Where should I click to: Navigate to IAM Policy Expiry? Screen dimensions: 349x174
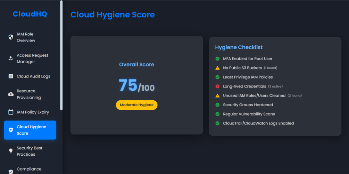tap(30, 112)
